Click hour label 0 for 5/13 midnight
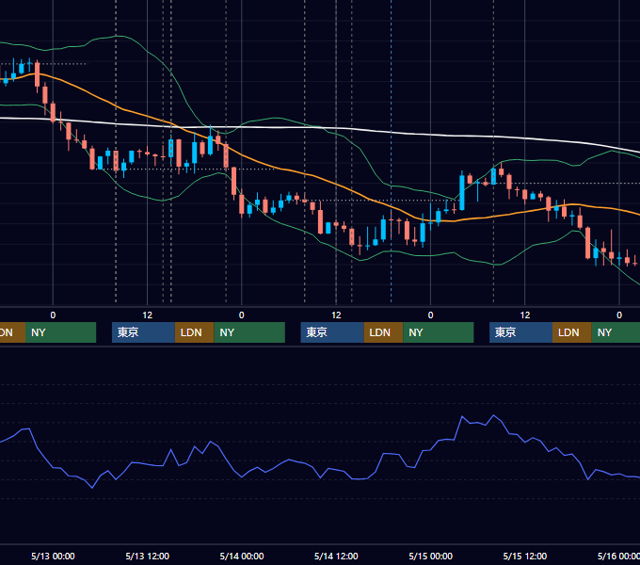The image size is (640, 565). pyautogui.click(x=53, y=315)
